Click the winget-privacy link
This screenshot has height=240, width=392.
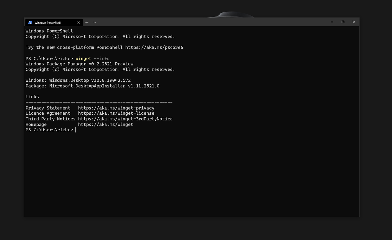pyautogui.click(x=116, y=108)
